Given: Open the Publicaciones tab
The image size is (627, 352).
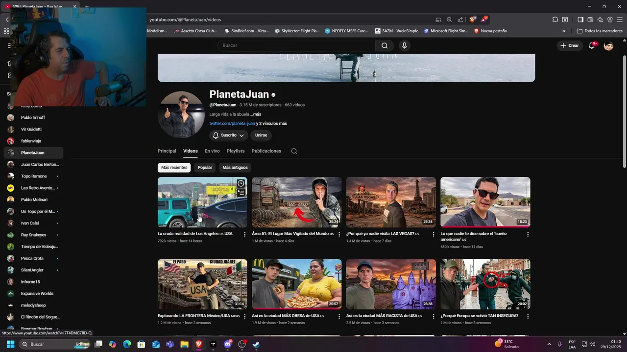Looking at the screenshot, I should tap(266, 151).
